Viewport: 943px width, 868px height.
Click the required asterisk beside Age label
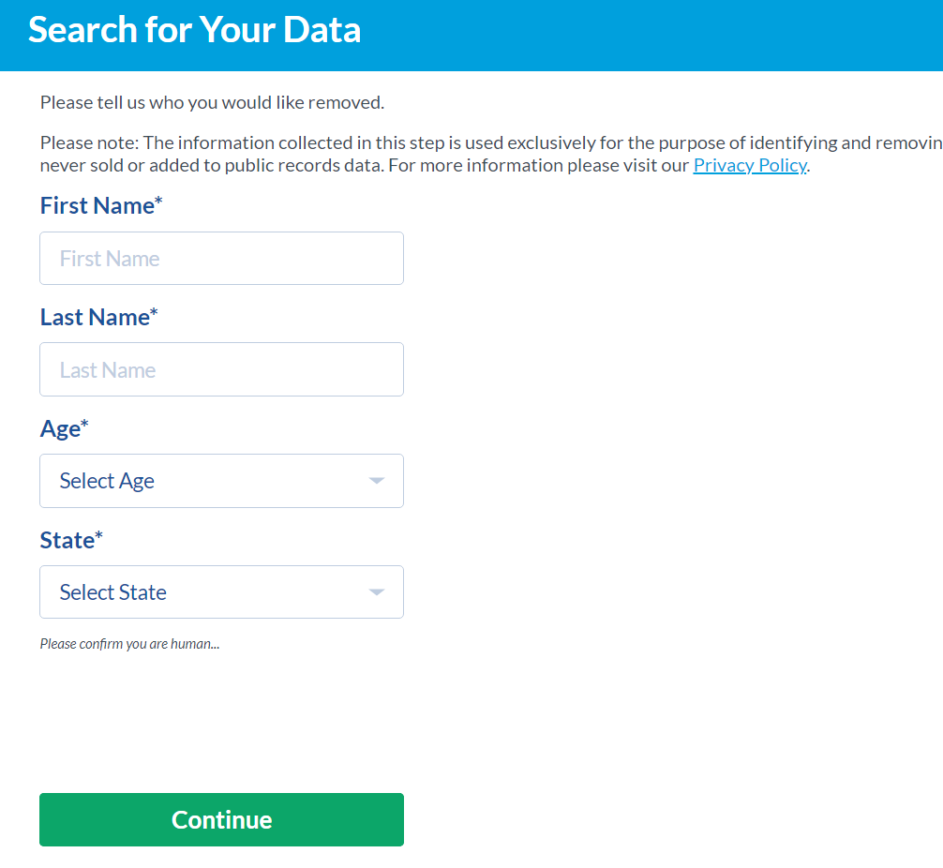coord(84,423)
